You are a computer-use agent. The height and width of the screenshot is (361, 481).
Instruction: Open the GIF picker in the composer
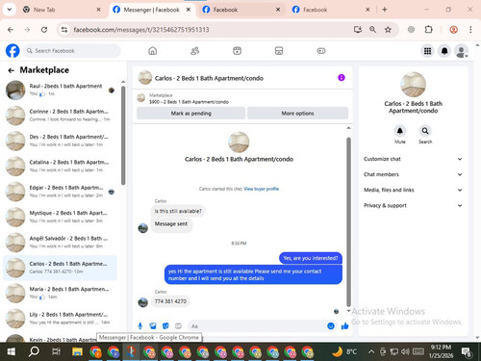point(178,326)
